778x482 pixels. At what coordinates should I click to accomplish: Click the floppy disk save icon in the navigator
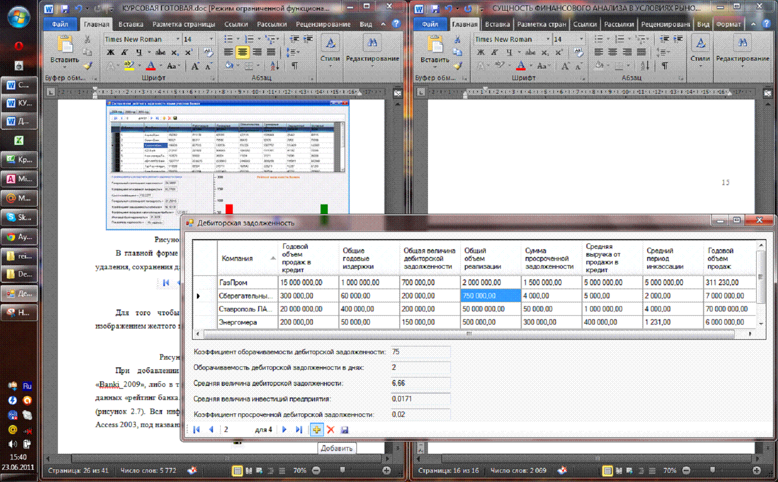(345, 430)
